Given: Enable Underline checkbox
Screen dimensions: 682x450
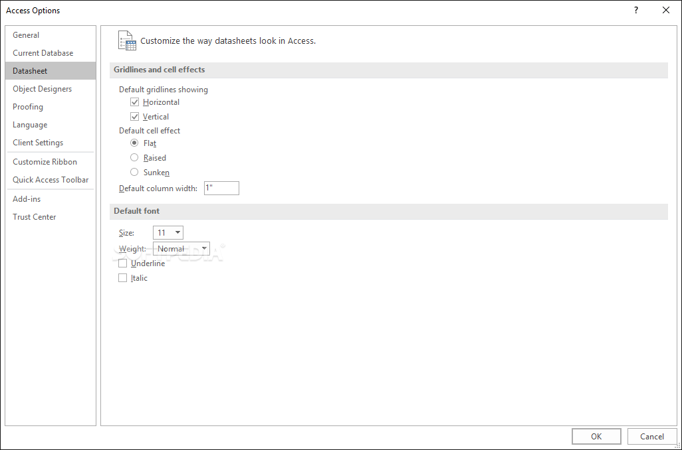Looking at the screenshot, I should 123,263.
